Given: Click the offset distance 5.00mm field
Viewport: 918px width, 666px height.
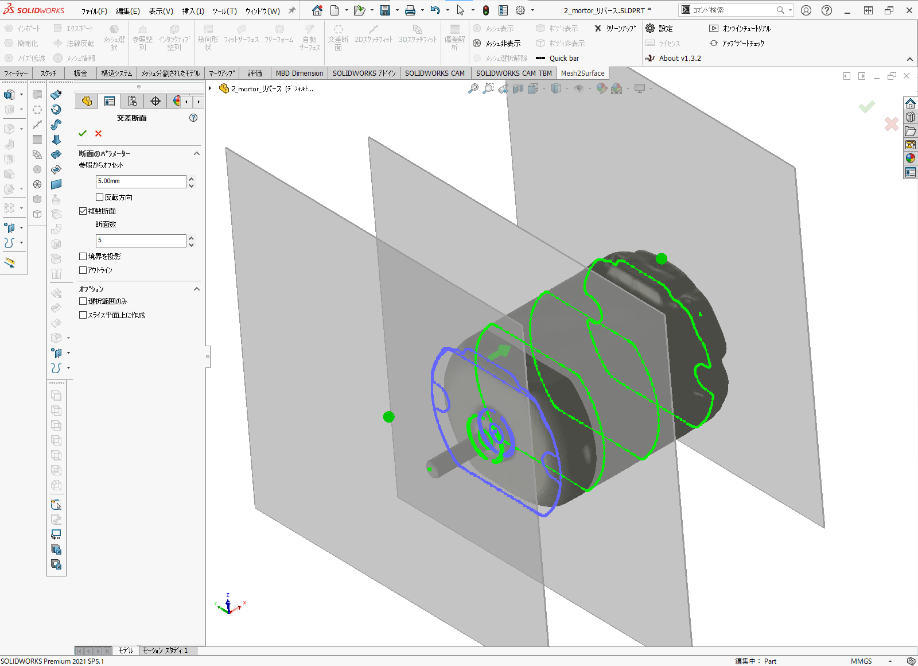Looking at the screenshot, I should (141, 181).
